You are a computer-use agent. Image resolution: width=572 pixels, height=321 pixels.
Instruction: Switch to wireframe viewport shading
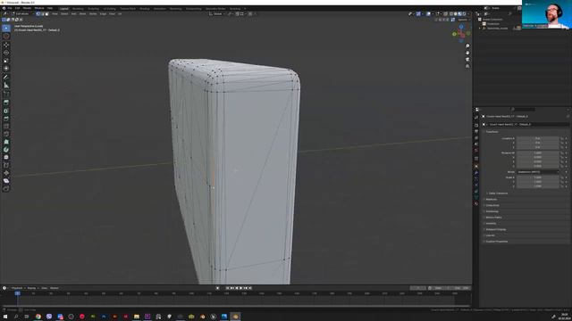click(451, 14)
